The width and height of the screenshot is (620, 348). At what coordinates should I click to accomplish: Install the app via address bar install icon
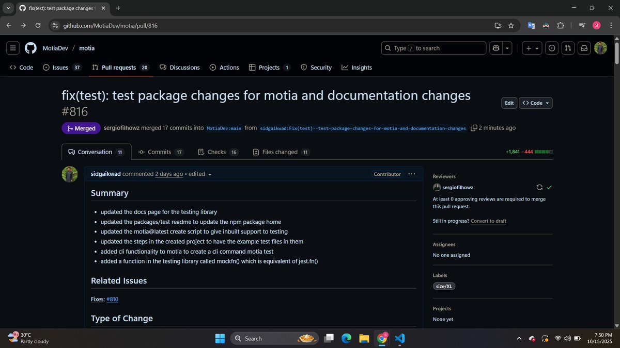[498, 25]
